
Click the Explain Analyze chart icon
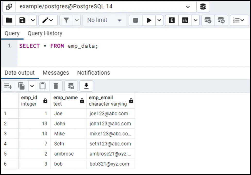[x=185, y=20]
